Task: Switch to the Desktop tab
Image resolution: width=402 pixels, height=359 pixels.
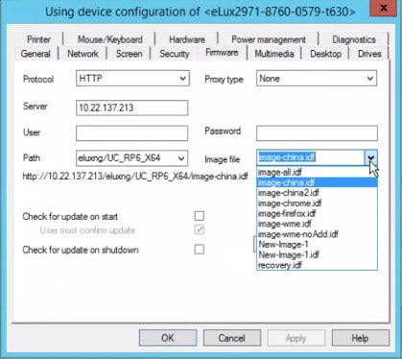Action: click(325, 54)
